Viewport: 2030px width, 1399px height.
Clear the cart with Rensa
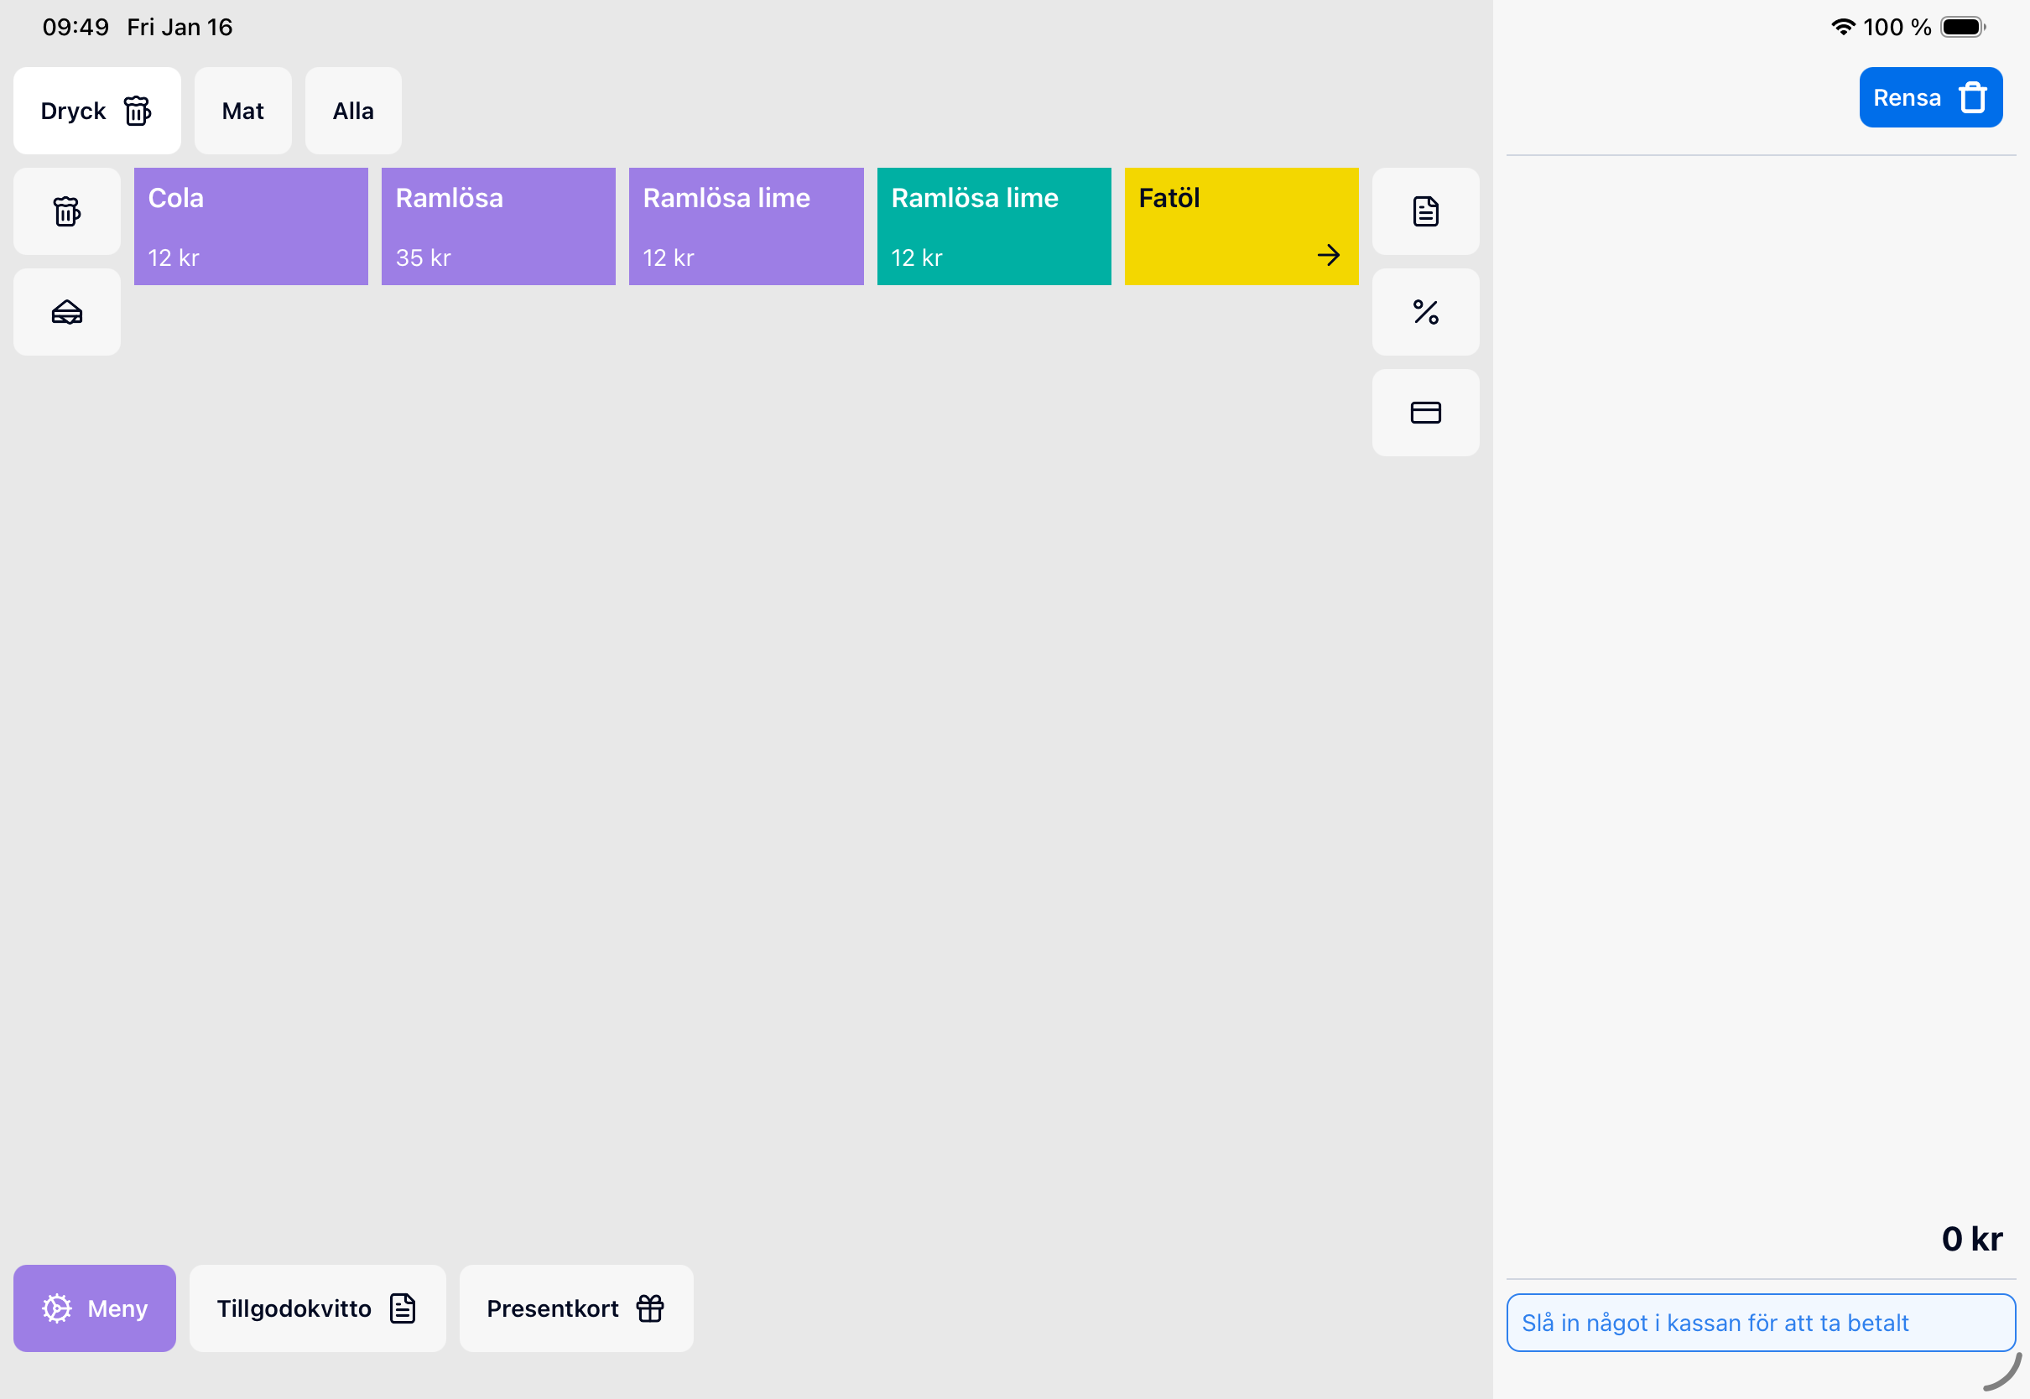1930,97
